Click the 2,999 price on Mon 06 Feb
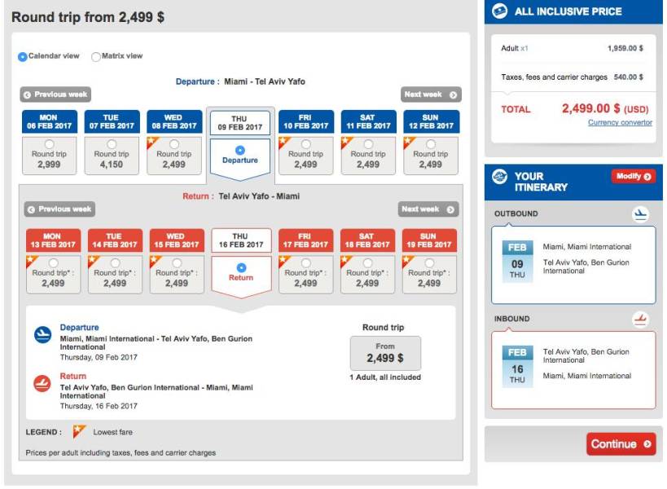This screenshot has width=667, height=489. point(49,165)
